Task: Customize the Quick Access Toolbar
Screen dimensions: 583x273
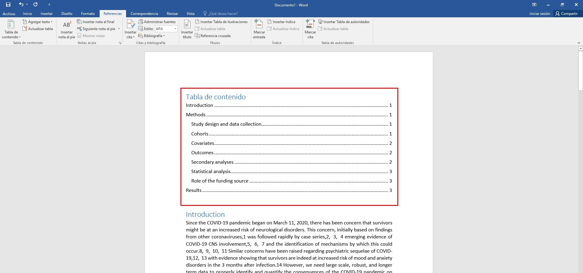Action: (49, 5)
